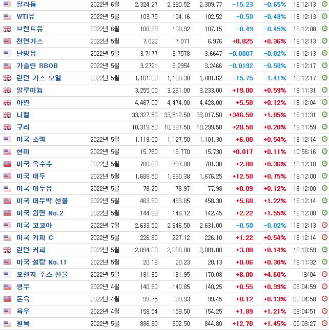Image resolution: width=329 pixels, height=330 pixels.
Task: Click the green clock icon in 브렌트유 row
Action: point(324,28)
